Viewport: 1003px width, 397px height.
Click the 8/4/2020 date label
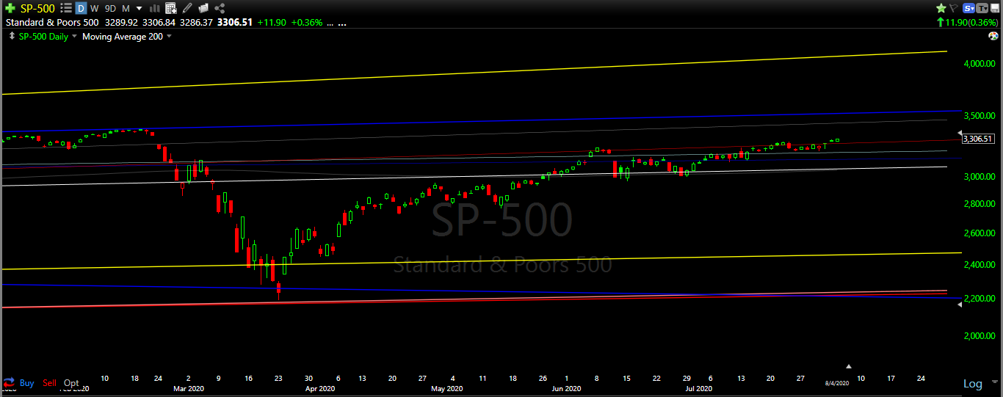point(836,383)
